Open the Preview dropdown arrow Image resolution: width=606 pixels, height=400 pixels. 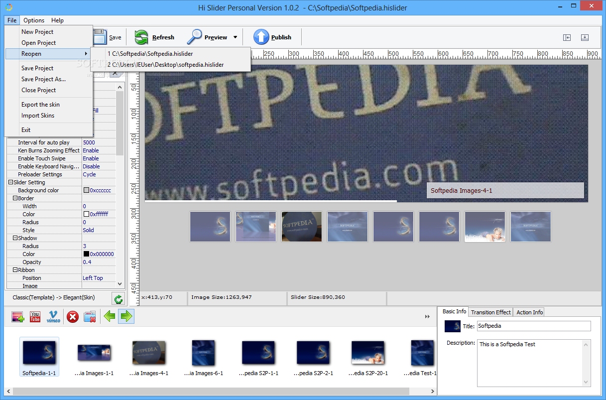click(x=235, y=37)
